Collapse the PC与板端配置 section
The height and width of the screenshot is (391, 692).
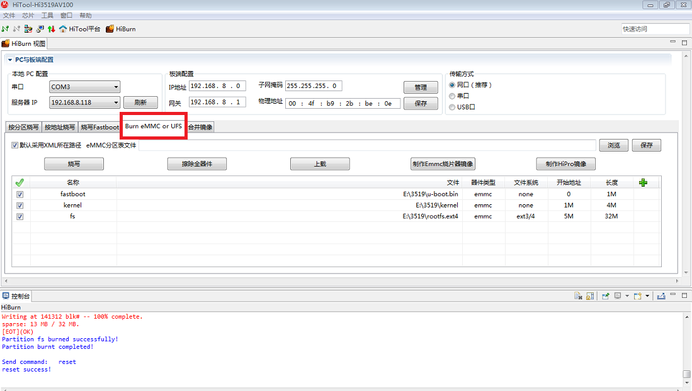(x=9, y=60)
